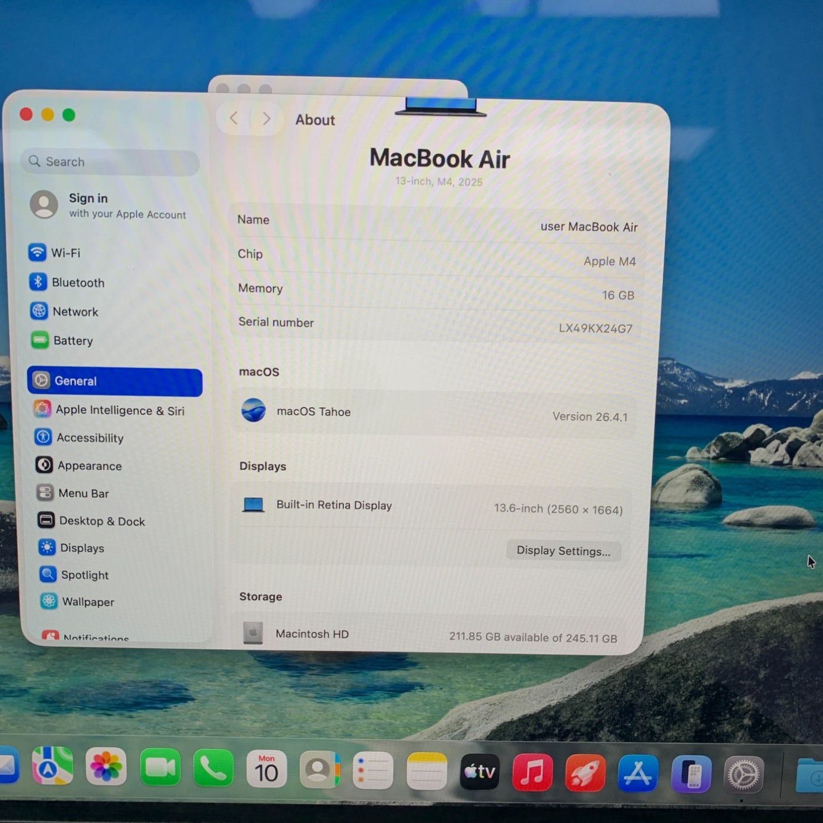Sign in with your Apple Account
The width and height of the screenshot is (823, 823).
point(108,205)
